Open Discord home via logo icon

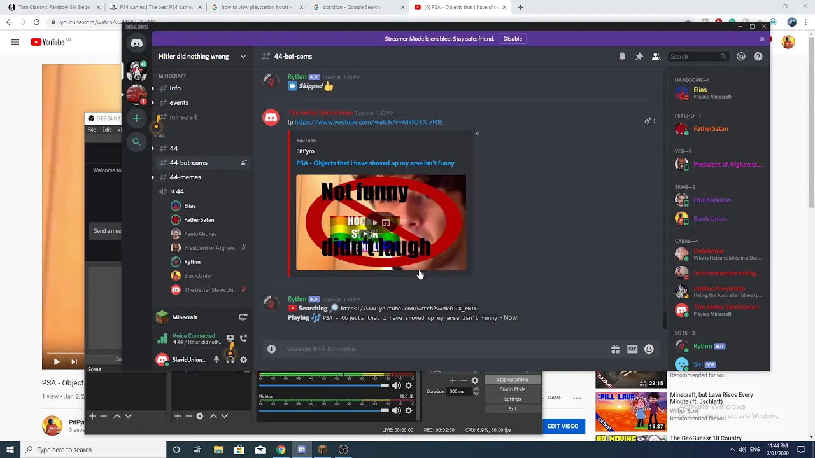click(136, 43)
